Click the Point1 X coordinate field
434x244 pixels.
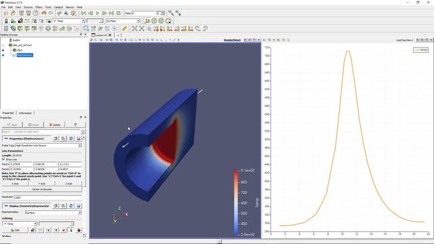click(x=21, y=164)
